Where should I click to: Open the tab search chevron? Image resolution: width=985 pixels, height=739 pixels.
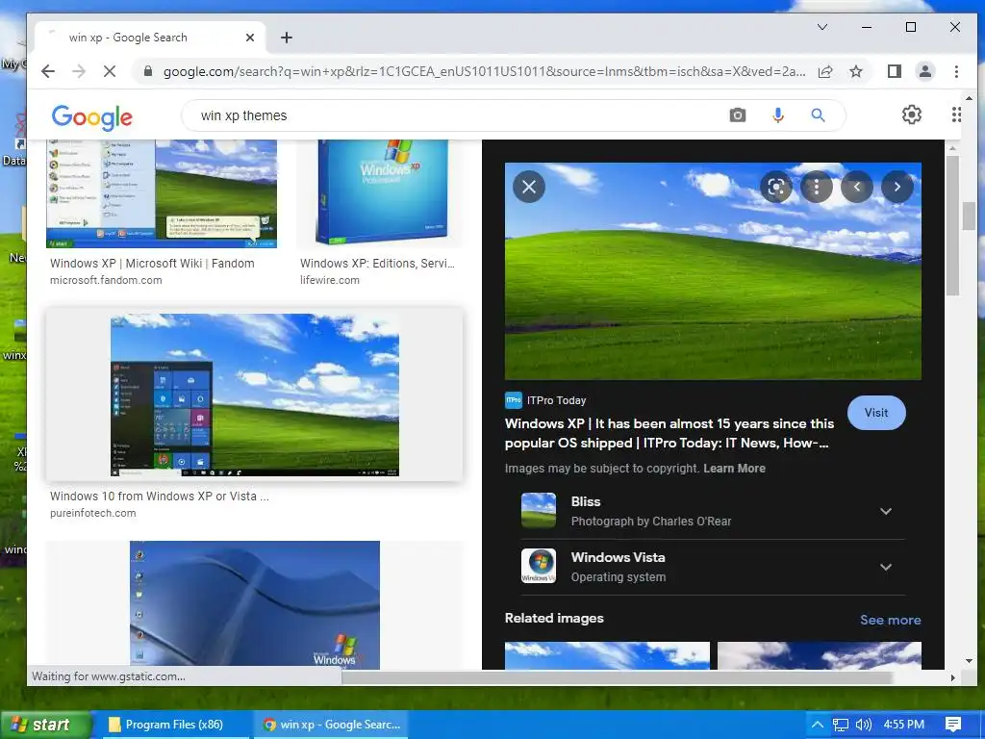822,27
